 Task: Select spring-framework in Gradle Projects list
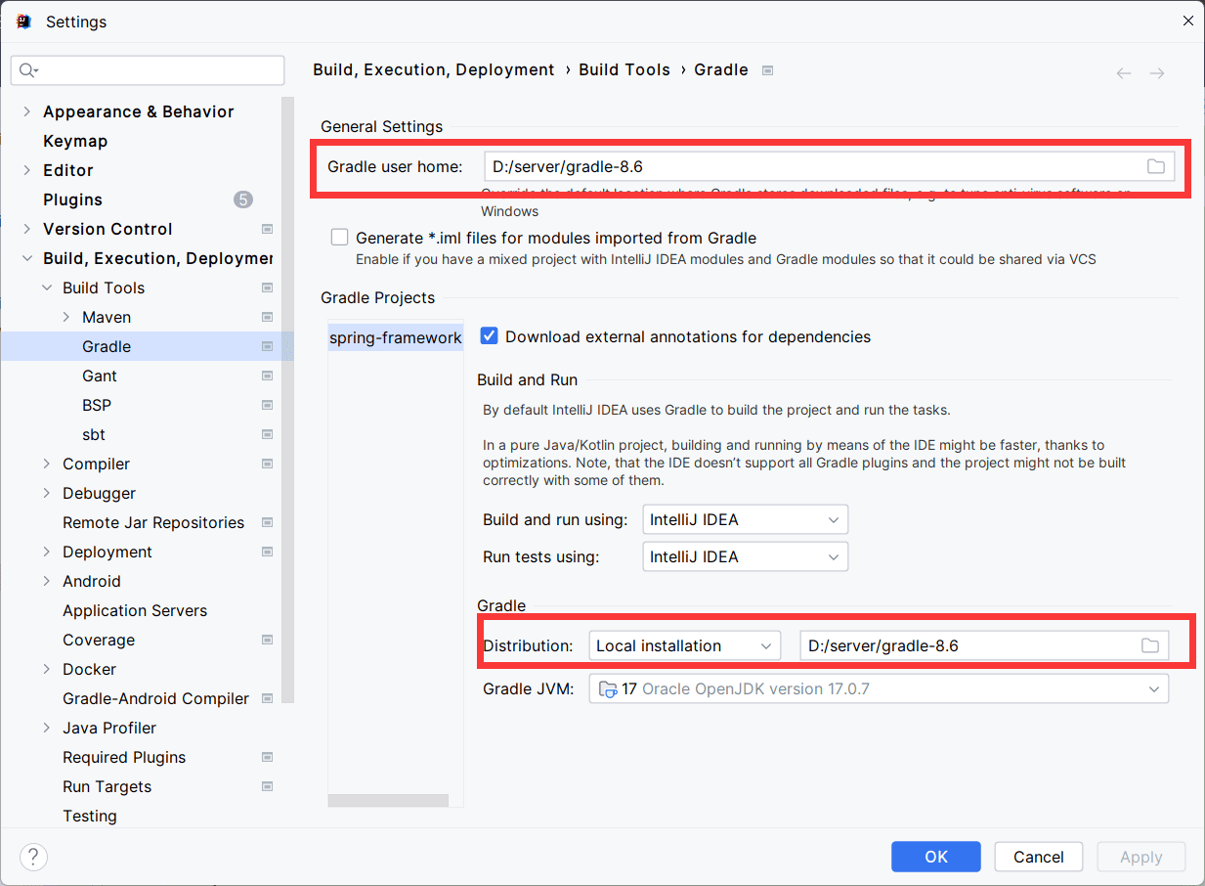[x=395, y=337]
